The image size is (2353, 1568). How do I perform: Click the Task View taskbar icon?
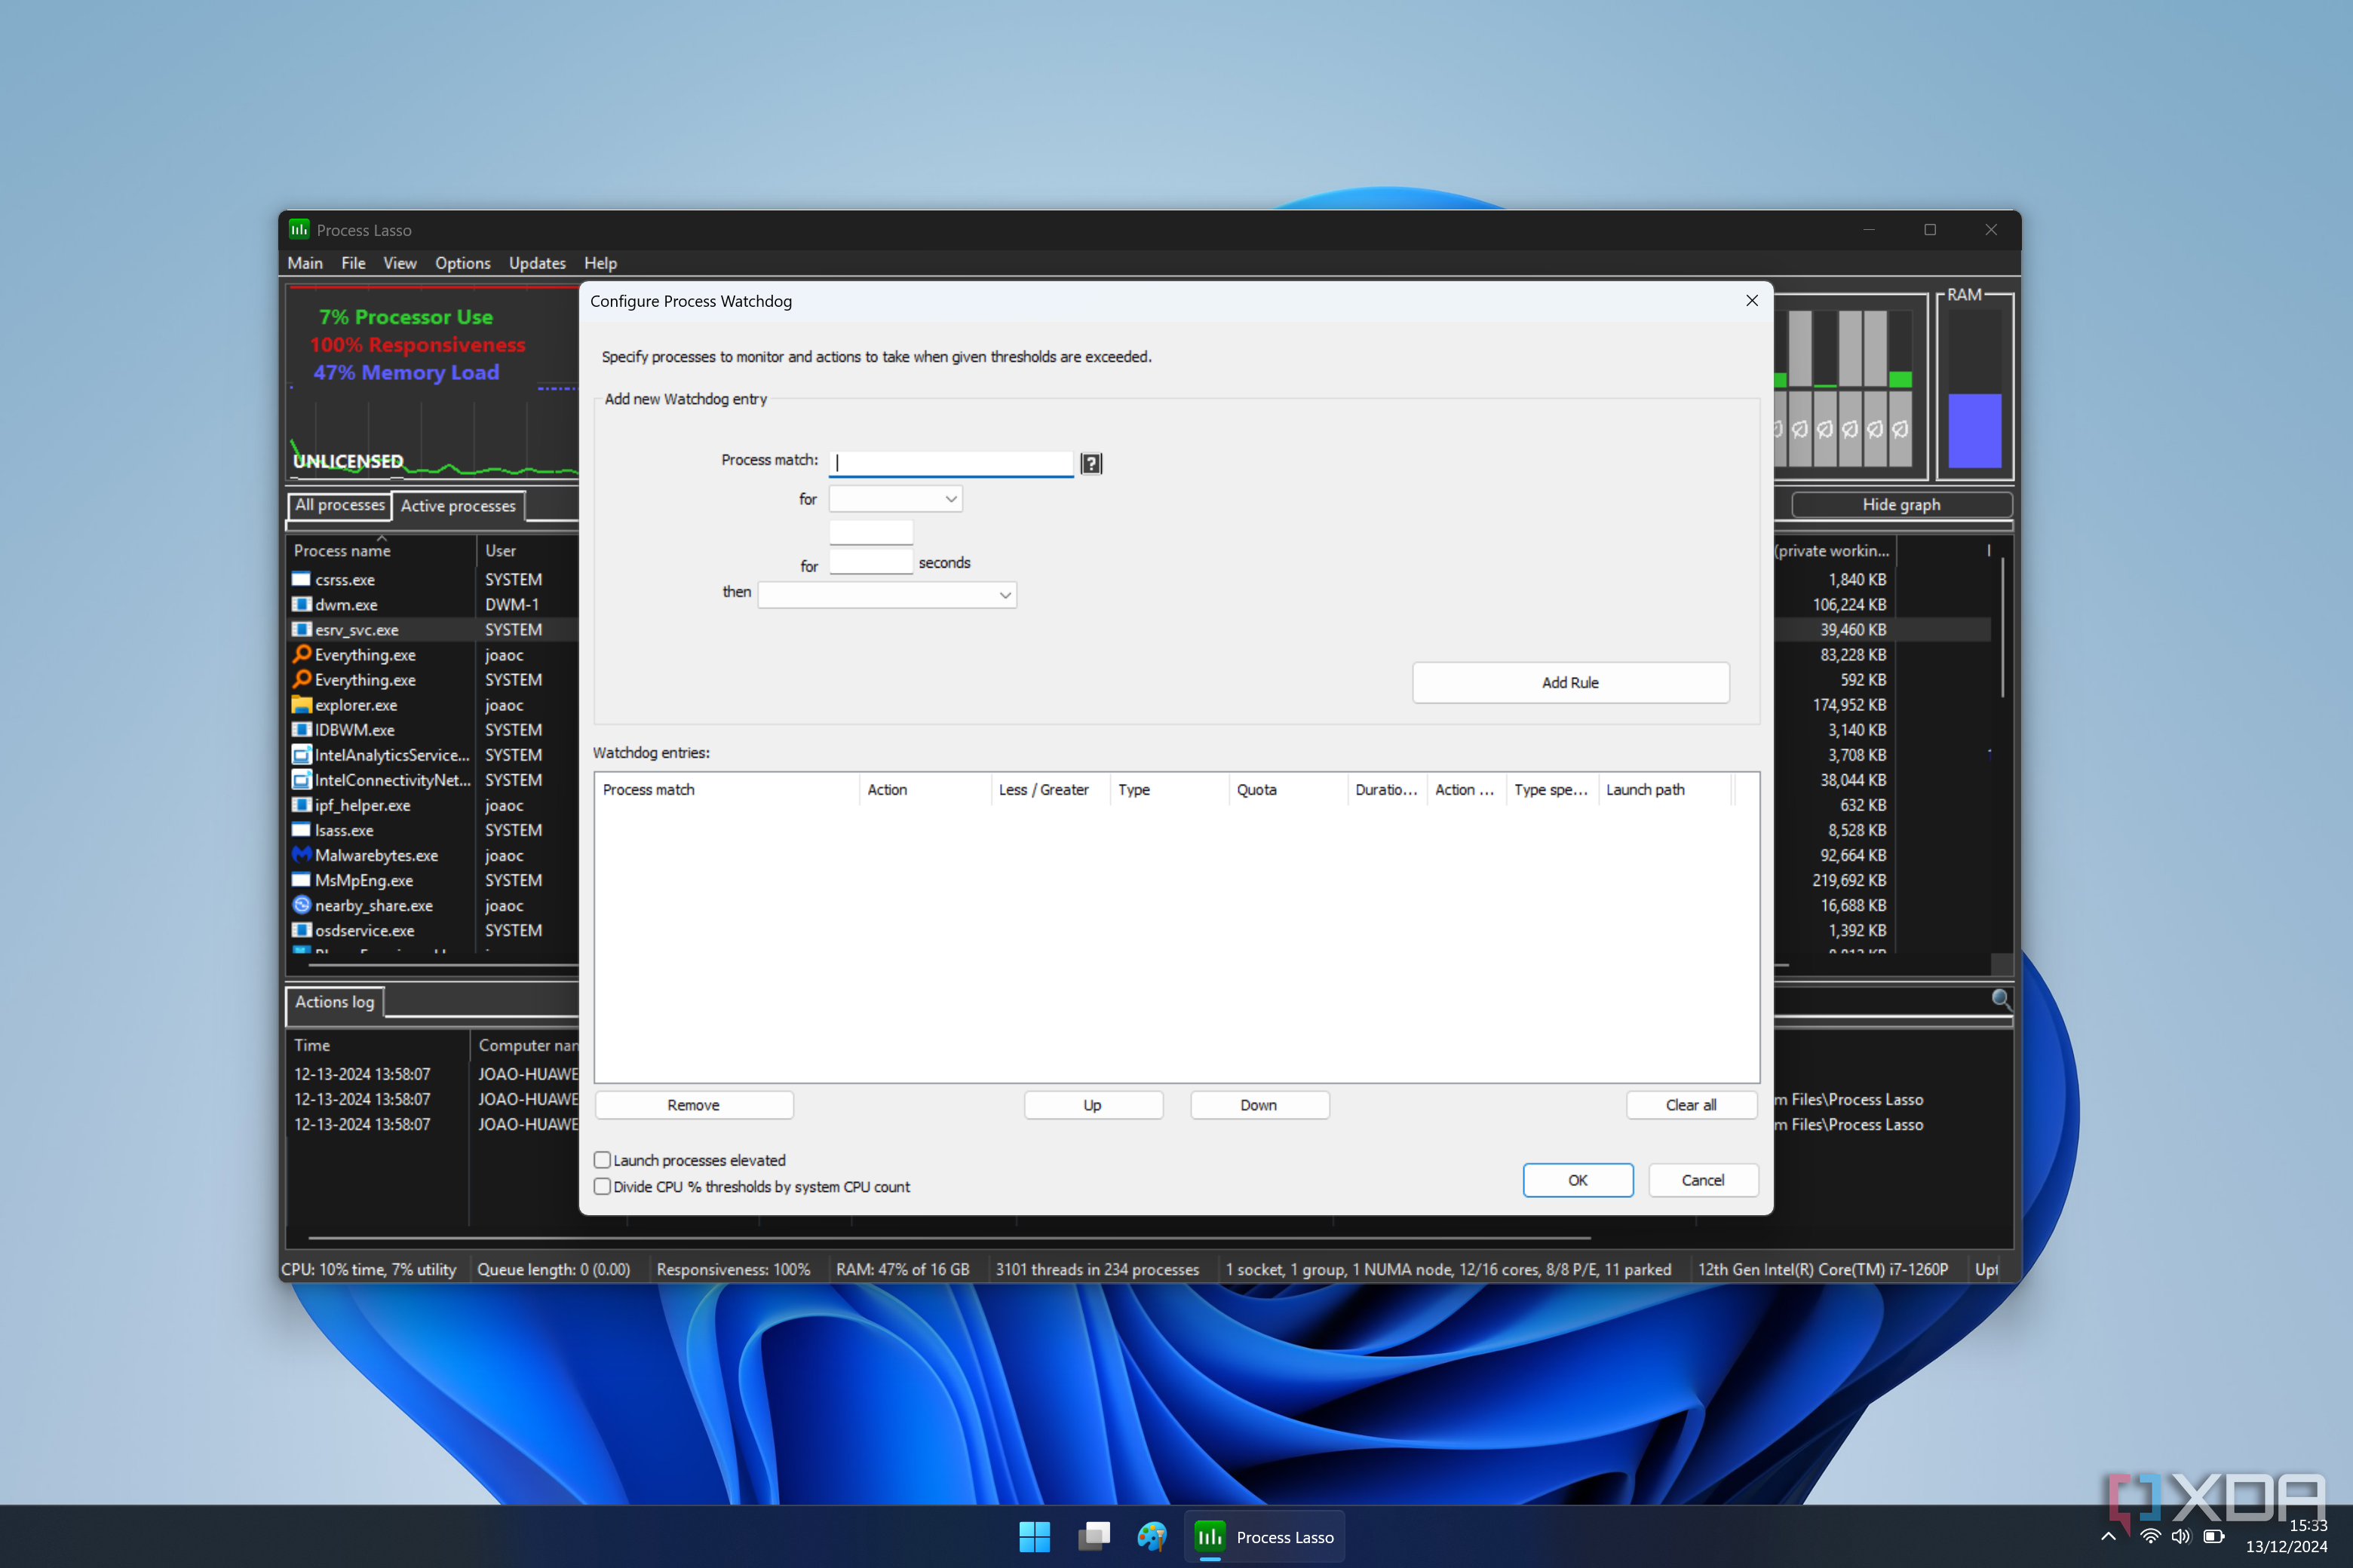tap(1094, 1537)
